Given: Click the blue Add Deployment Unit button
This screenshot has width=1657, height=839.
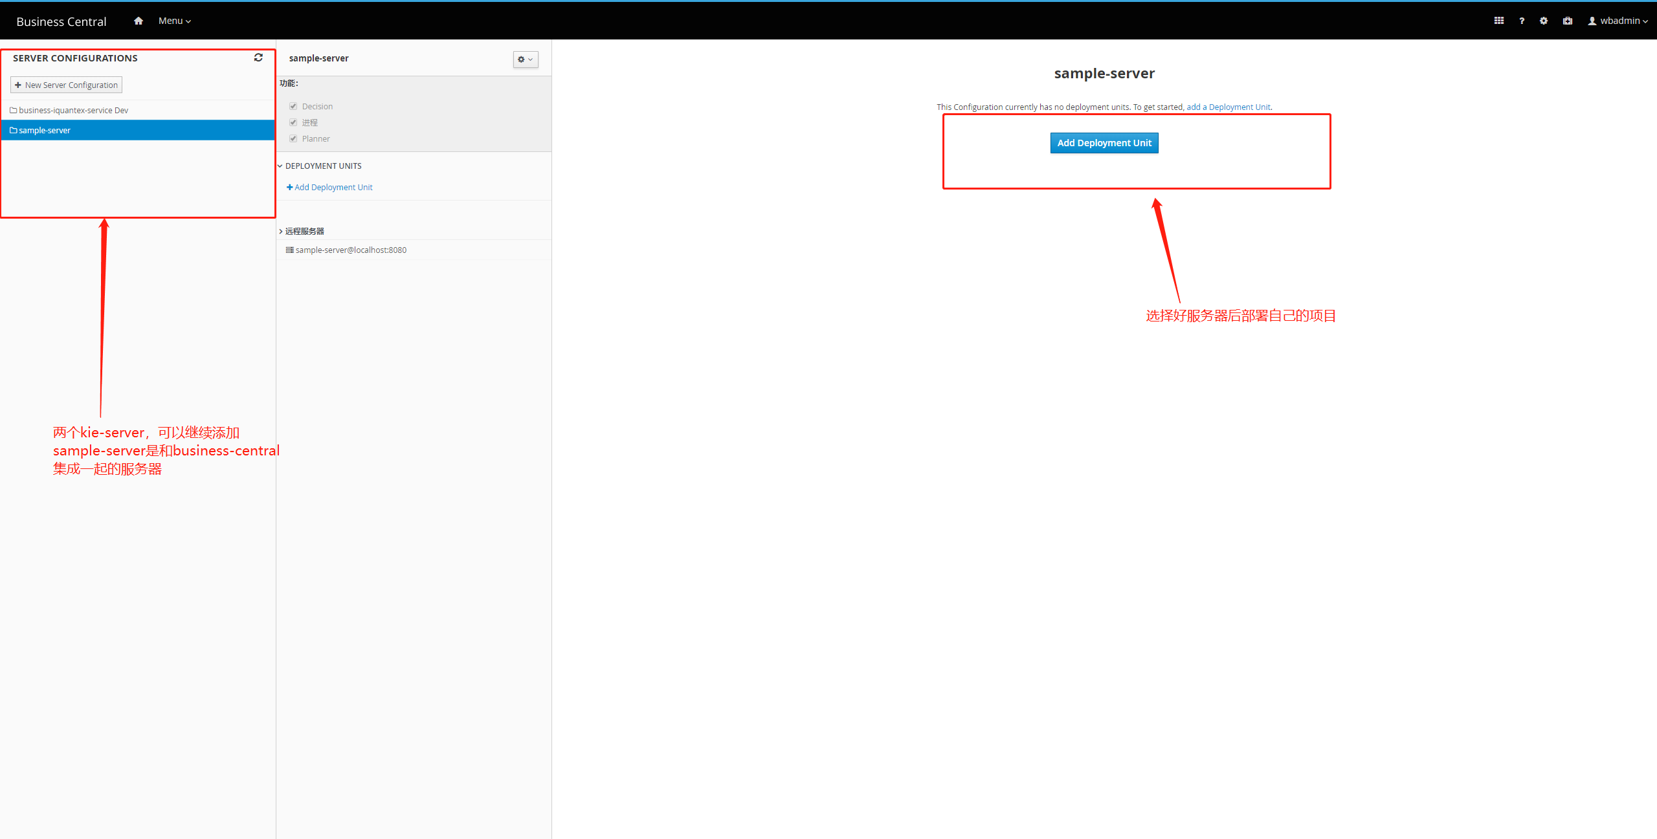Looking at the screenshot, I should (1104, 143).
